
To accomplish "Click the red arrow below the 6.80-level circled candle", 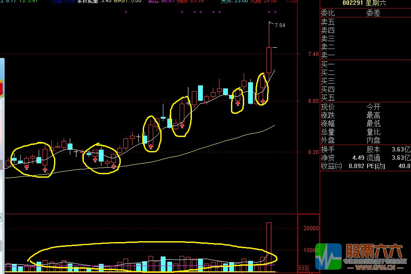I will coord(238,103).
